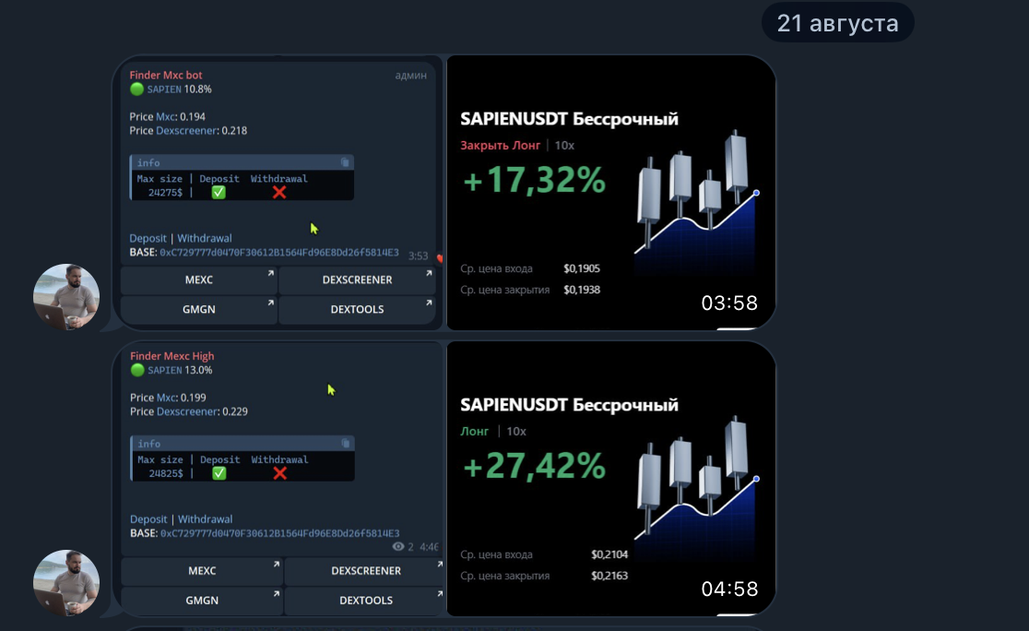
Task: Click the green circle emoji beside SAPIEN 10.8%
Action: 136,89
